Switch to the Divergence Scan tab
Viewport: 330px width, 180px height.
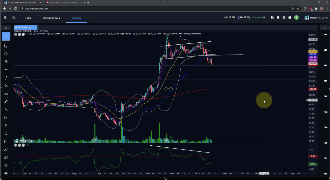click(x=52, y=18)
